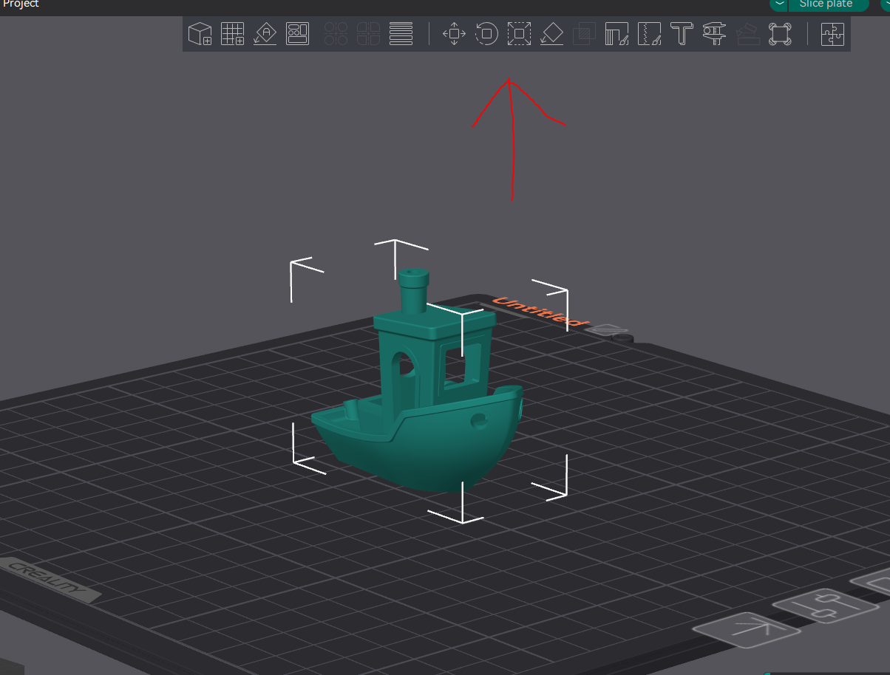
Task: Open the Support painting tool
Action: click(616, 34)
